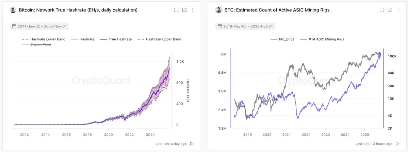Expand ASIC Mining Rigs chart fullscreen
The image size is (408, 152).
click(x=382, y=10)
